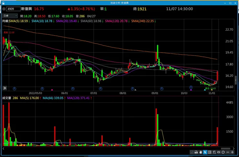Click the horizontal scrollbar thumb
Image resolution: width=239 pixels, height=157 pixels.
click(x=225, y=149)
